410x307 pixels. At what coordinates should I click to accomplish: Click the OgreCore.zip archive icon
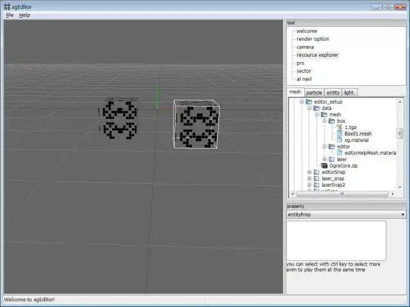(324, 166)
